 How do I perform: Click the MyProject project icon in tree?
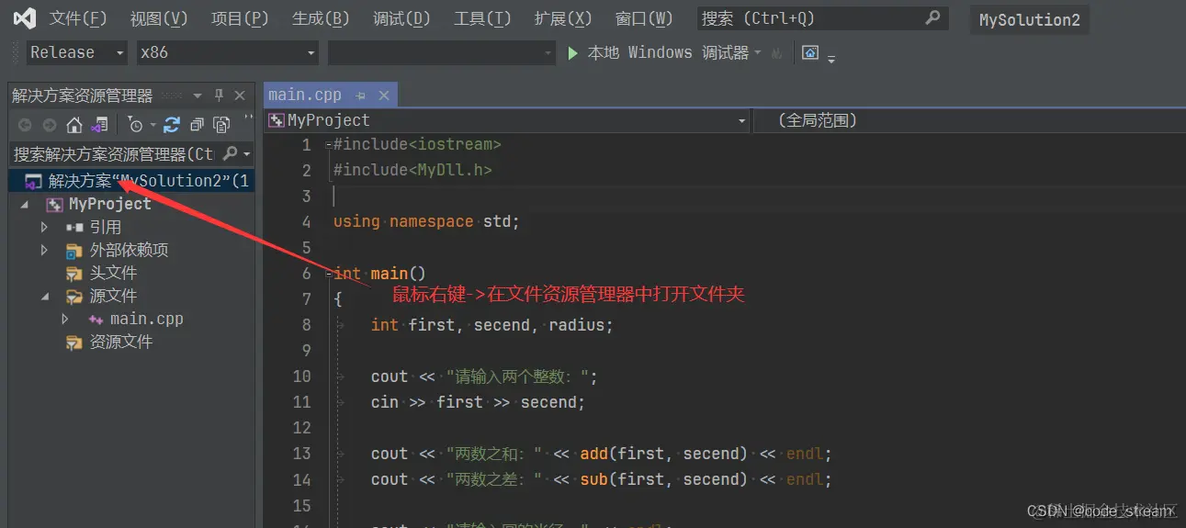(x=55, y=204)
